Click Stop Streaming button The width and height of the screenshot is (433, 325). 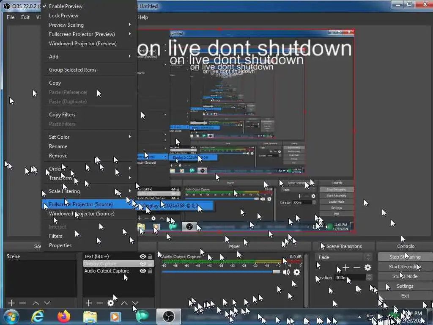pos(405,257)
